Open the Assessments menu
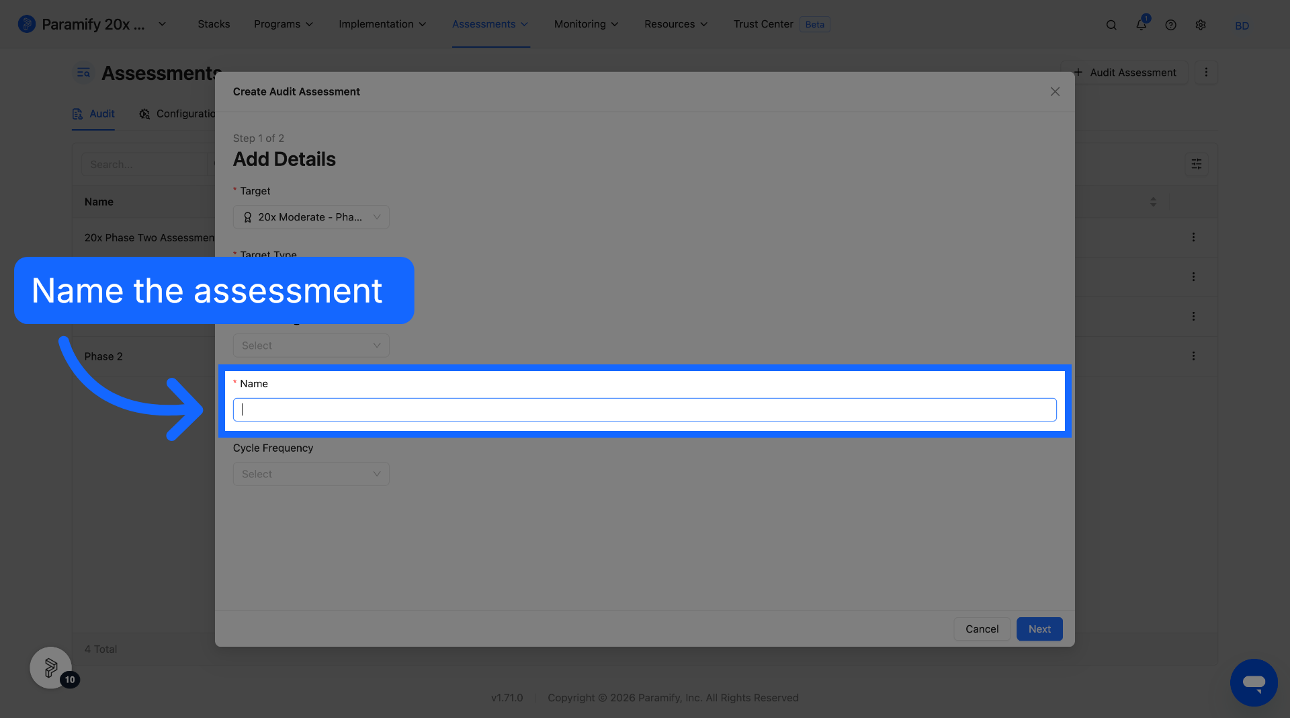The width and height of the screenshot is (1290, 718). [490, 24]
